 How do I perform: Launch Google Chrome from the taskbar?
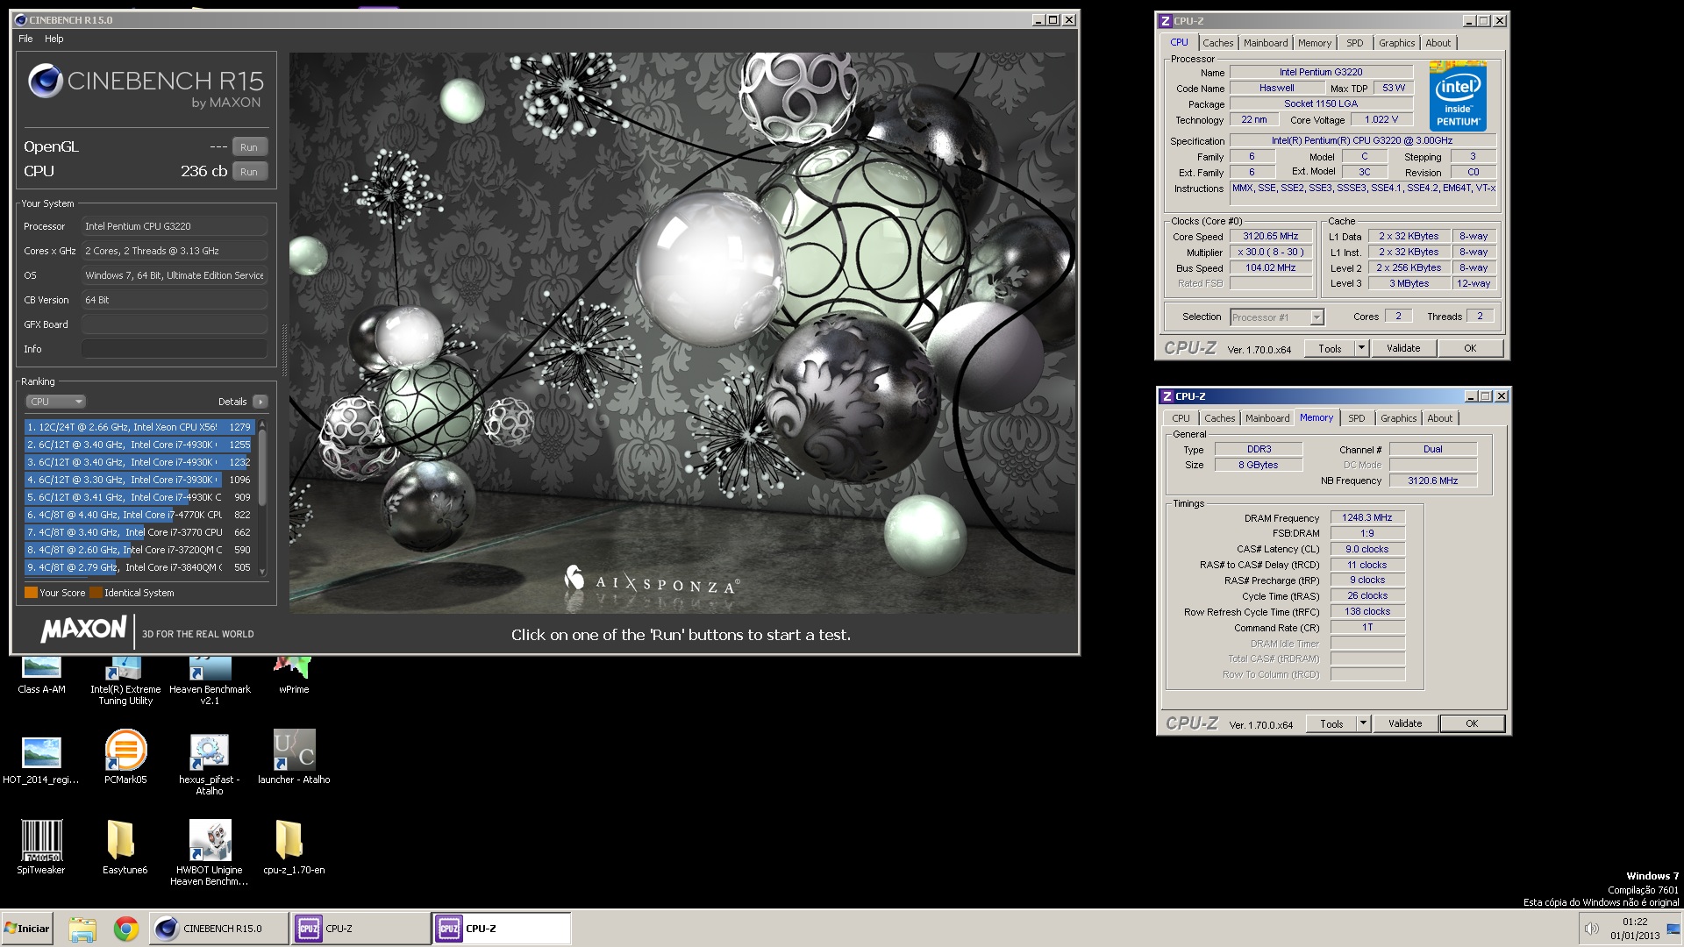(126, 929)
